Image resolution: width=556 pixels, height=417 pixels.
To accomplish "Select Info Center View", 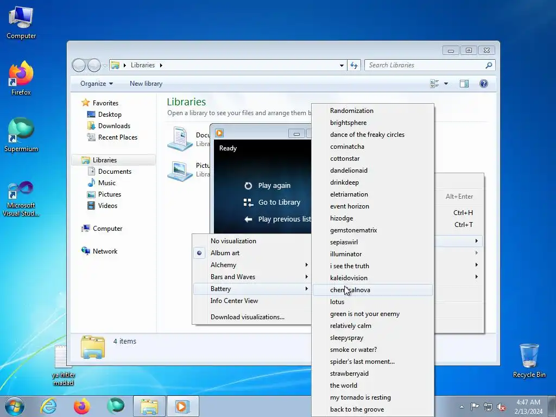I will pos(252,301).
